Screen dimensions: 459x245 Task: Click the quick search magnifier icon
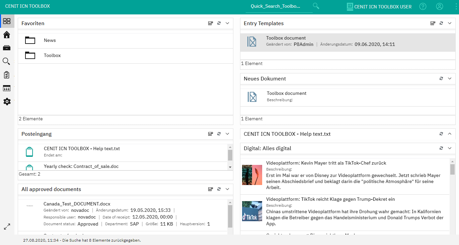coord(316,6)
